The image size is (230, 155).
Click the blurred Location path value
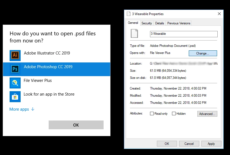(184, 64)
